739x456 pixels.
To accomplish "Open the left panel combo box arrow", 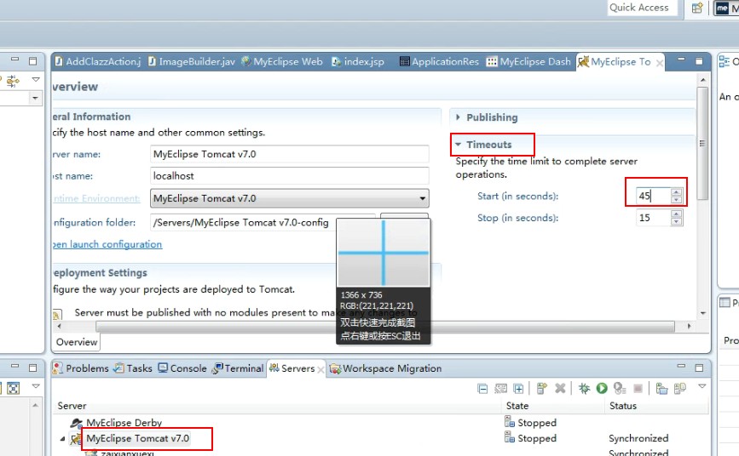I will [x=35, y=98].
